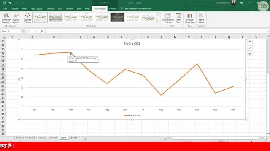Viewport: 270px width, 151px height.
Task: Click the AutoSave icon in the title bar
Action: tap(5, 3)
